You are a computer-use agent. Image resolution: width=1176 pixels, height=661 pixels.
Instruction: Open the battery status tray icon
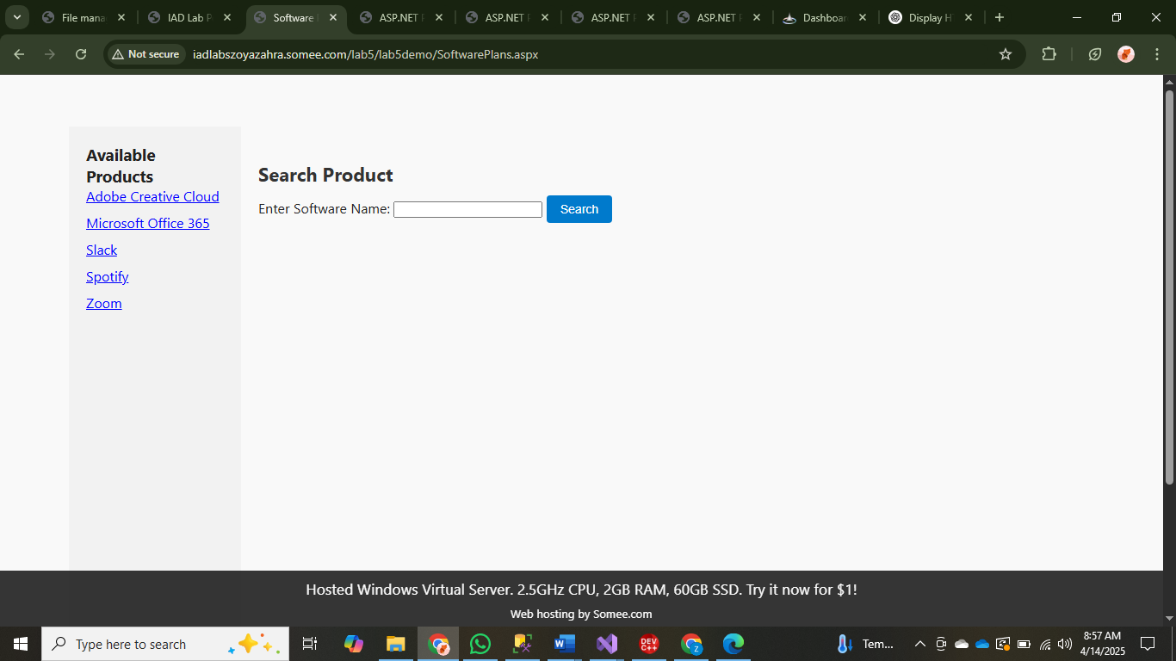click(1024, 644)
